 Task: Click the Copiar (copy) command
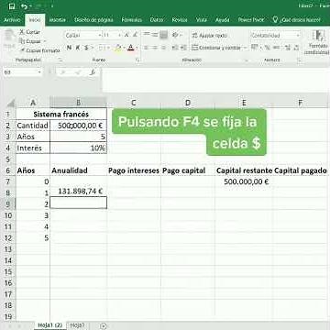(x=30, y=41)
